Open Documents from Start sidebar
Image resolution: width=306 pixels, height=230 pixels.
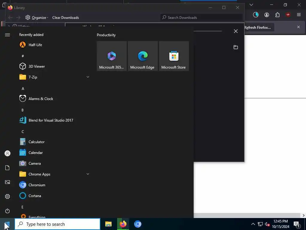coord(7,168)
